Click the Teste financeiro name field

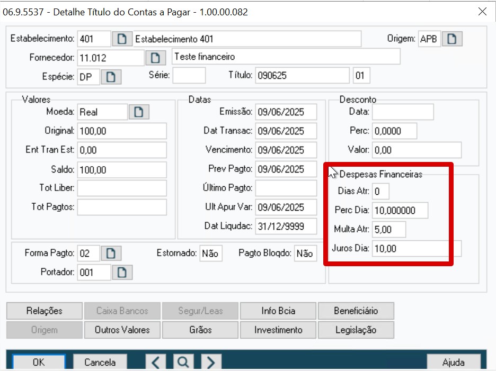(286, 57)
